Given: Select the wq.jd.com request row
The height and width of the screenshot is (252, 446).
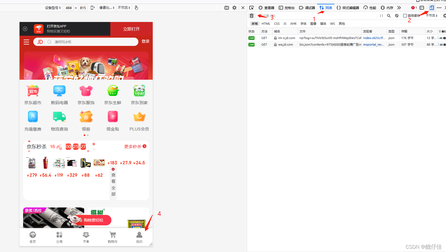Looking at the screenshot, I should coord(346,45).
